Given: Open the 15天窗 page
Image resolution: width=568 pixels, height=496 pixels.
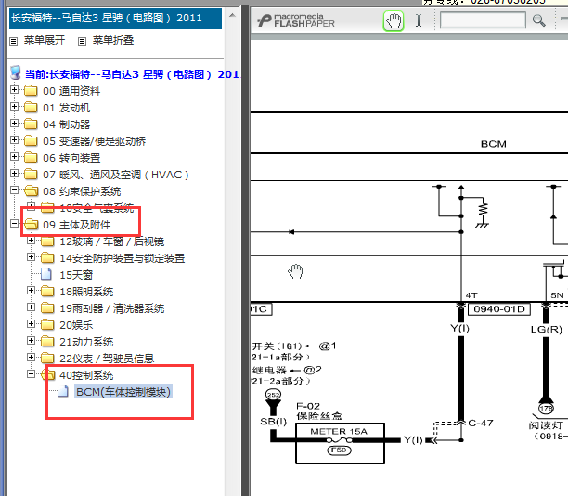Looking at the screenshot, I should tap(76, 275).
